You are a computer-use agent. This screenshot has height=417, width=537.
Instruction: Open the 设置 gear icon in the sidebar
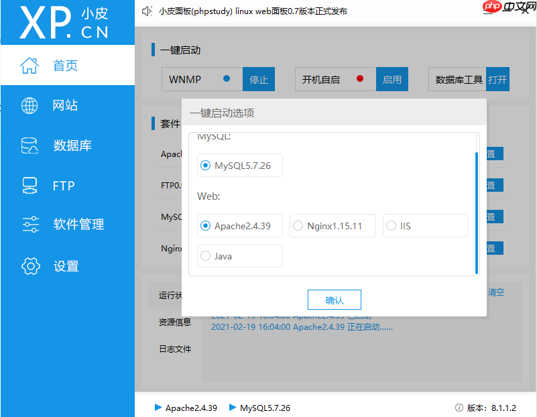pos(29,266)
